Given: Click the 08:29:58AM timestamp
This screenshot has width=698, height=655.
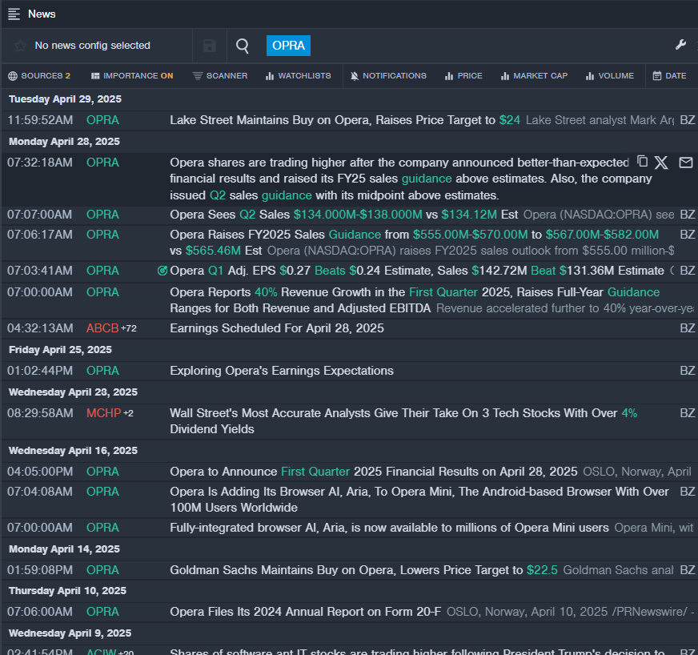Looking at the screenshot, I should point(40,413).
